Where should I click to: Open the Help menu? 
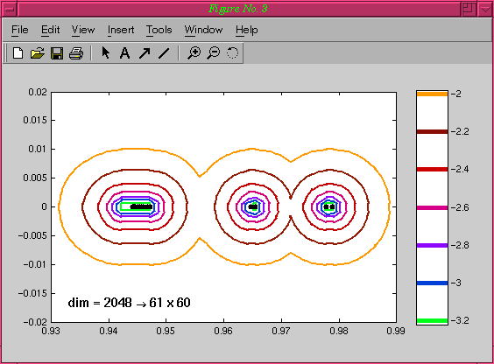point(247,30)
